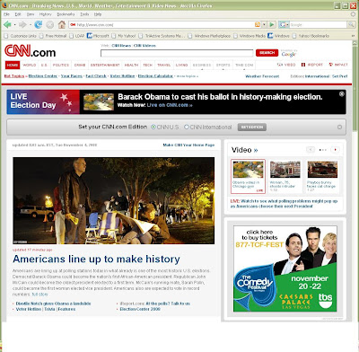This screenshot has height=352, width=359.
Task: Select the HEALTH navigation tab
Action: point(131,65)
